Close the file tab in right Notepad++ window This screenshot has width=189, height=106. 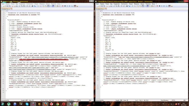[106, 9]
